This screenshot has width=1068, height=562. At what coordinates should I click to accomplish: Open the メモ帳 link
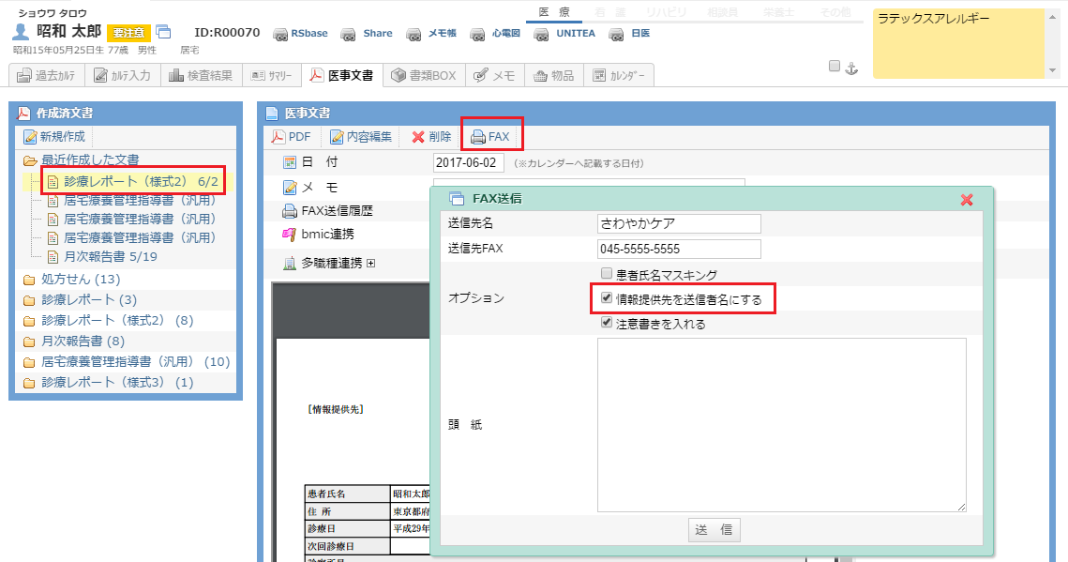pyautogui.click(x=432, y=34)
